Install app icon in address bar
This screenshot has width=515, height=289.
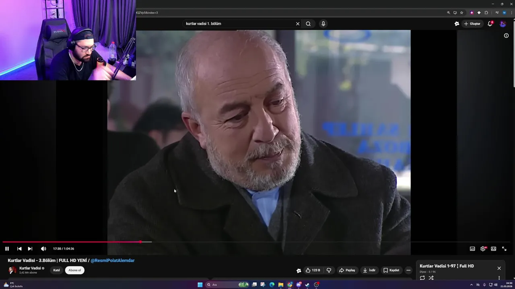pyautogui.click(x=455, y=12)
